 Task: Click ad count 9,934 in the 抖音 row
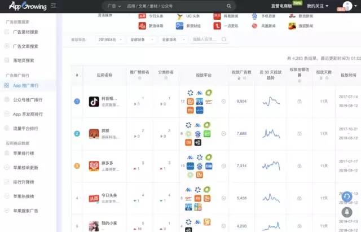[x=241, y=102]
